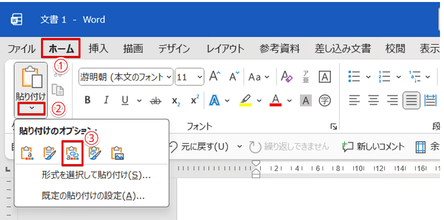444x220 pixels.
Task: Open numbered list dropdown arrow
Action: [398, 77]
